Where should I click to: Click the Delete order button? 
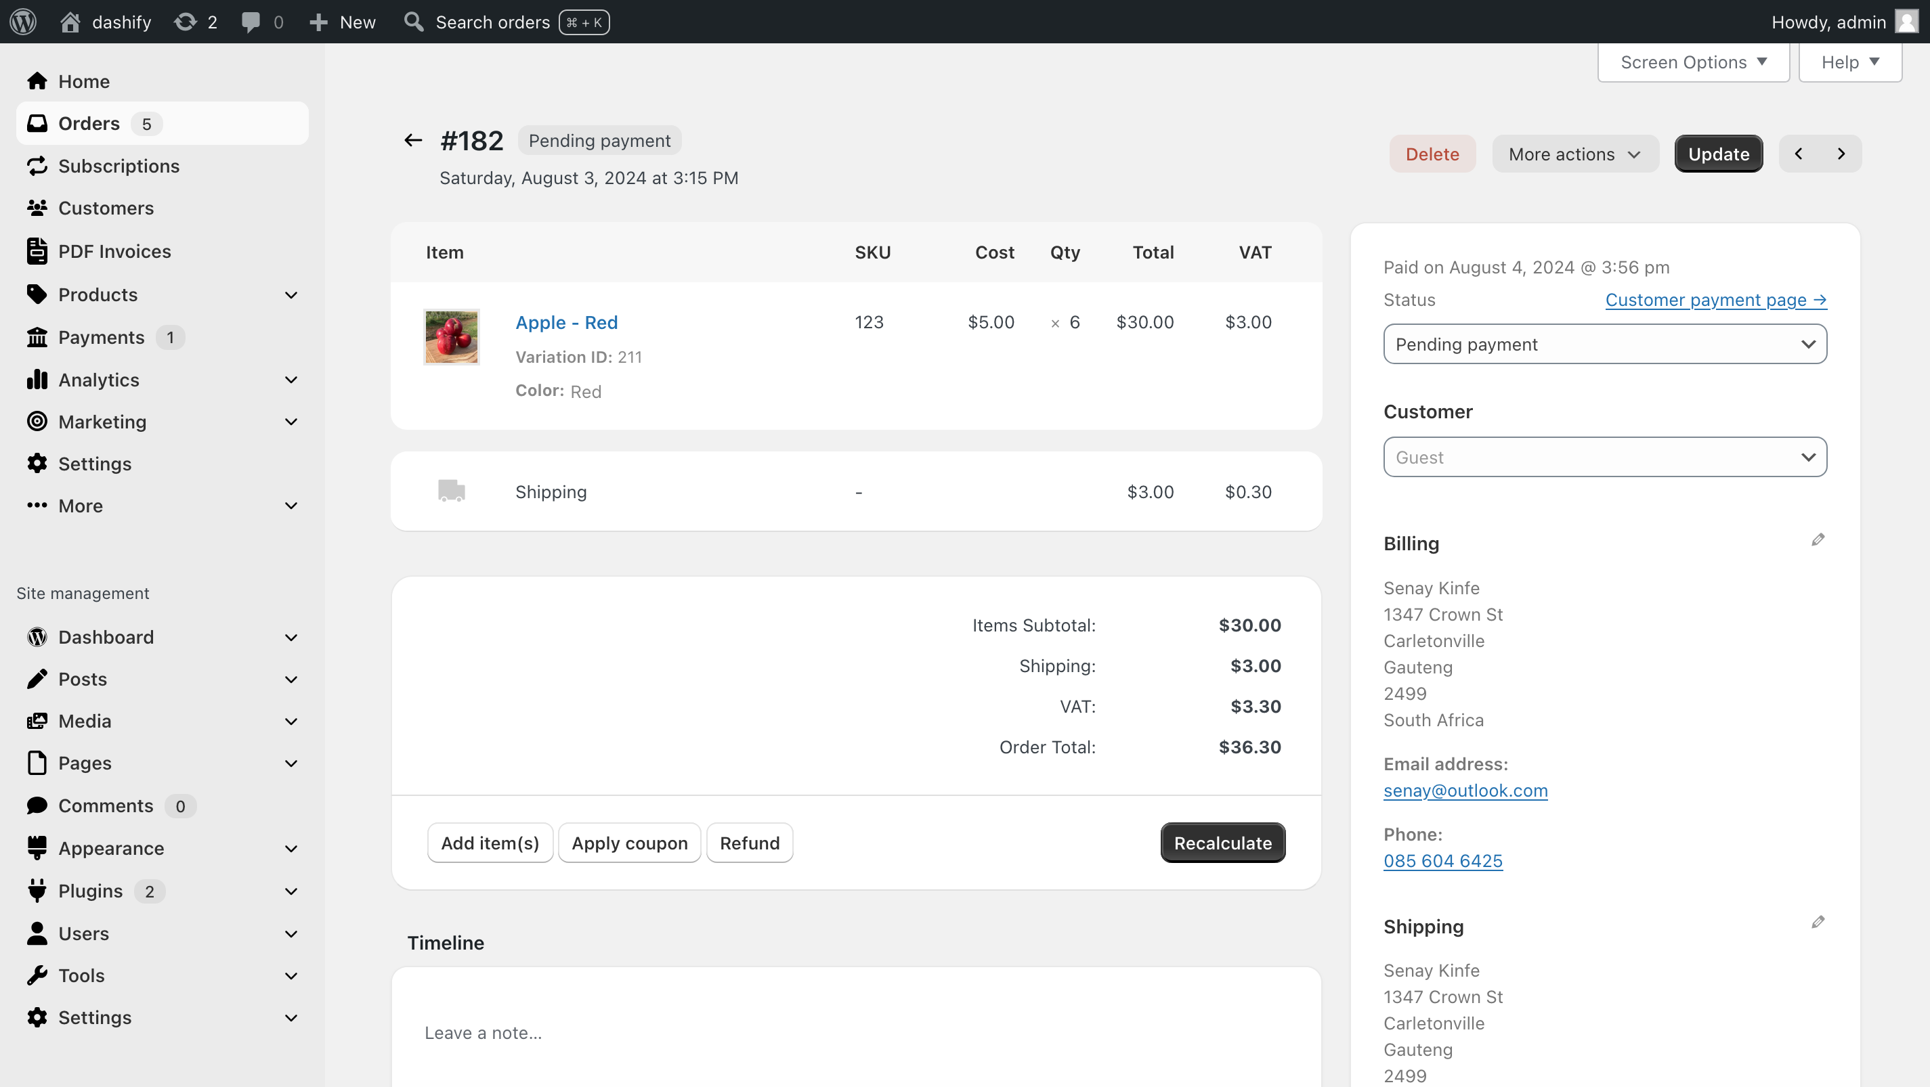click(x=1433, y=154)
